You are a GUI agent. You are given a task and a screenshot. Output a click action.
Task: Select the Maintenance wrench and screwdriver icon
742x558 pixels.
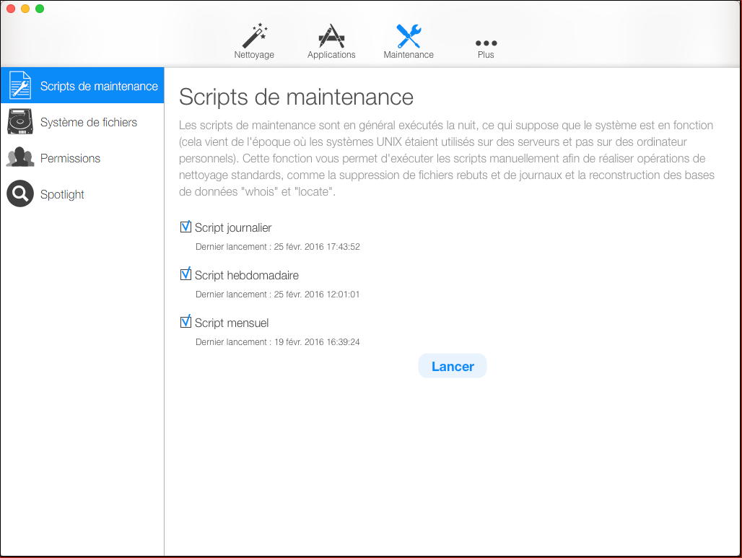click(x=409, y=36)
